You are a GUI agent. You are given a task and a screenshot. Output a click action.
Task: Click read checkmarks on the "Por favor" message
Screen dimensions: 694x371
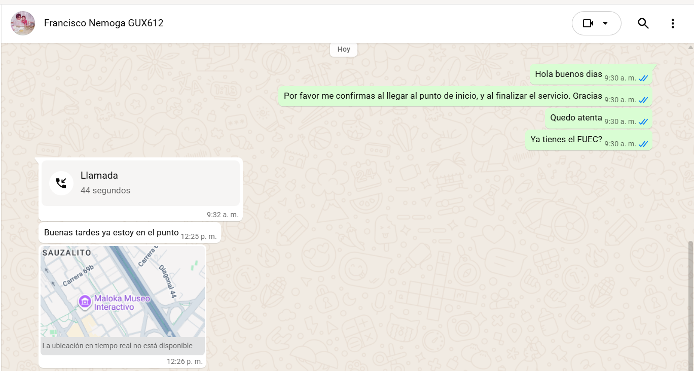(643, 100)
